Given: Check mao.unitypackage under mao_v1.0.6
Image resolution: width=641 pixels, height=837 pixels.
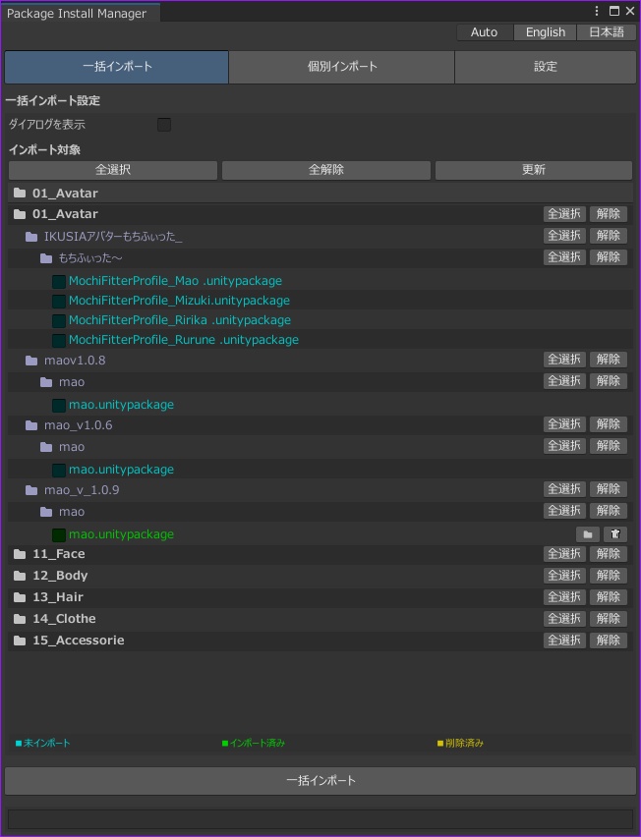Looking at the screenshot, I should [59, 469].
